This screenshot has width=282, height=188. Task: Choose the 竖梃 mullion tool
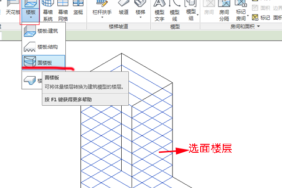pyautogui.click(x=78, y=8)
